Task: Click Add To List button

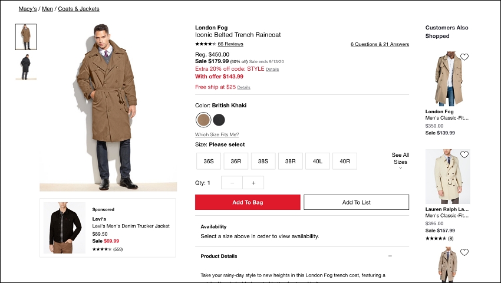Action: 356,202
